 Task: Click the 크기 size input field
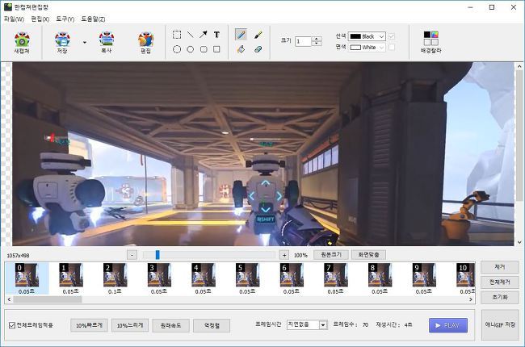(x=304, y=41)
